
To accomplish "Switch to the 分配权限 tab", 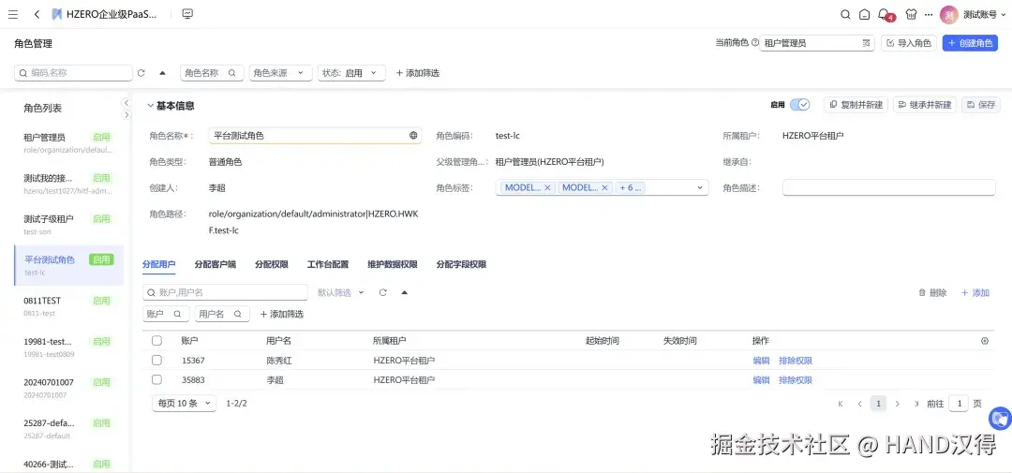I will pyautogui.click(x=272, y=264).
